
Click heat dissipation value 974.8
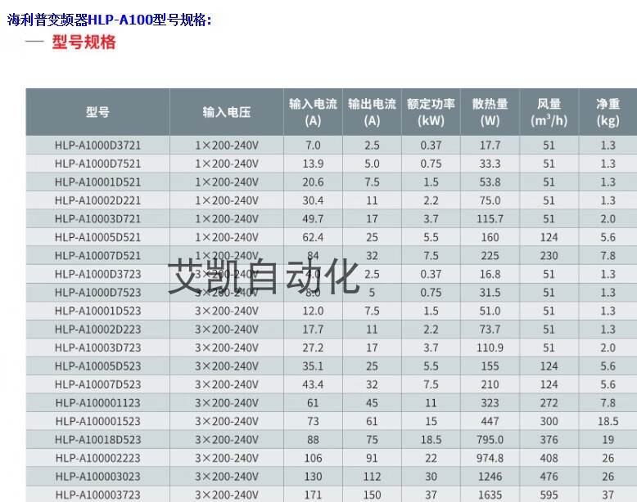click(490, 458)
